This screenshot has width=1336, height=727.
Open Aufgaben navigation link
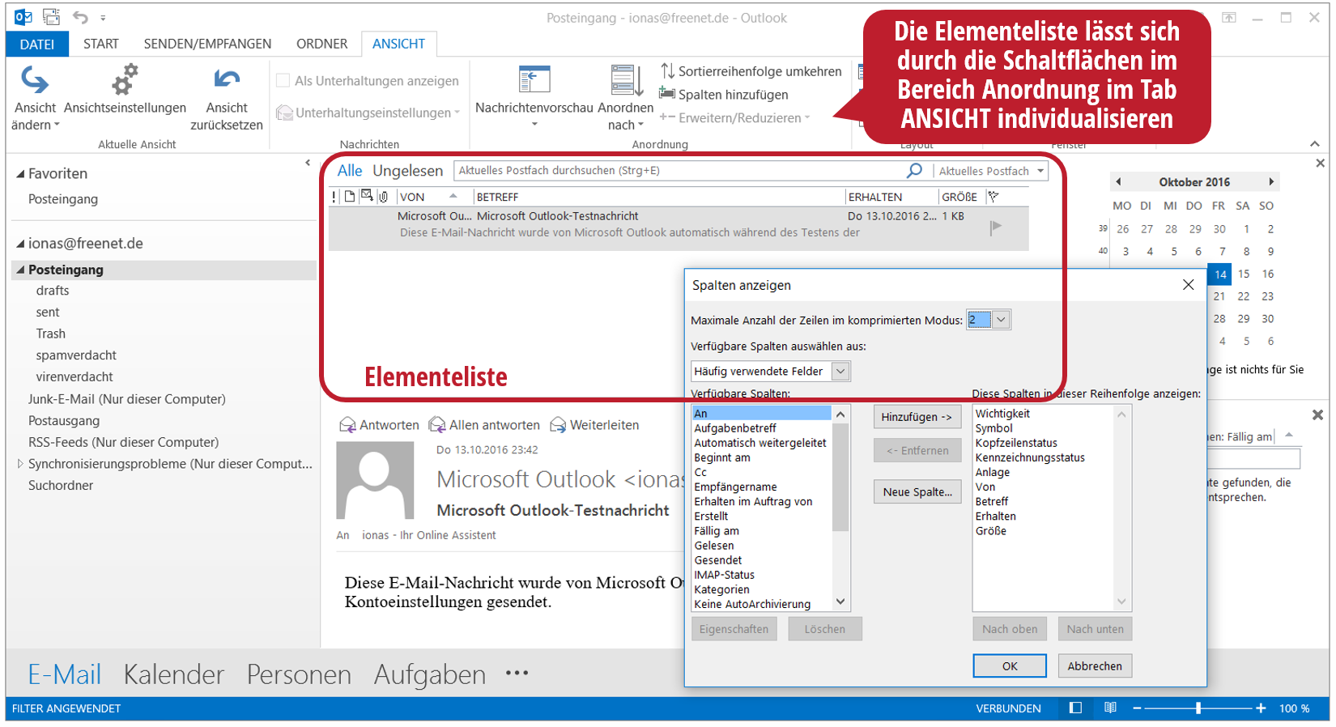[430, 674]
